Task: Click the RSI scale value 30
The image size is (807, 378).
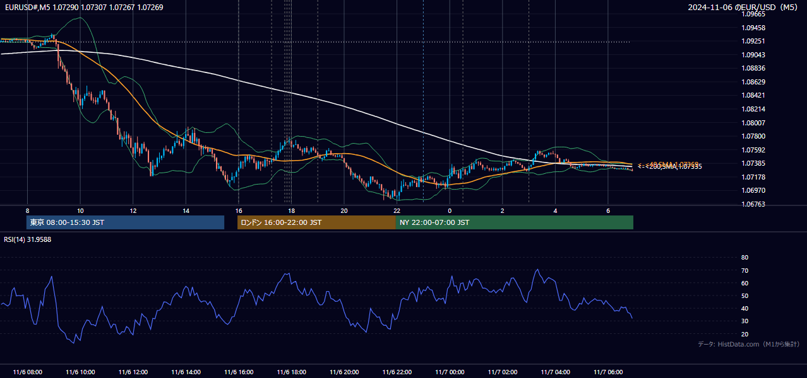Action: (744, 321)
